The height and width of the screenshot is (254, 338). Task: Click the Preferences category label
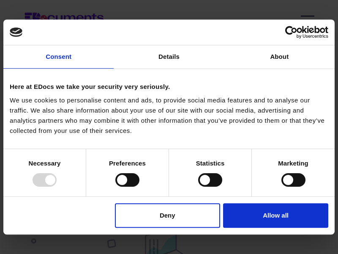pos(127,163)
